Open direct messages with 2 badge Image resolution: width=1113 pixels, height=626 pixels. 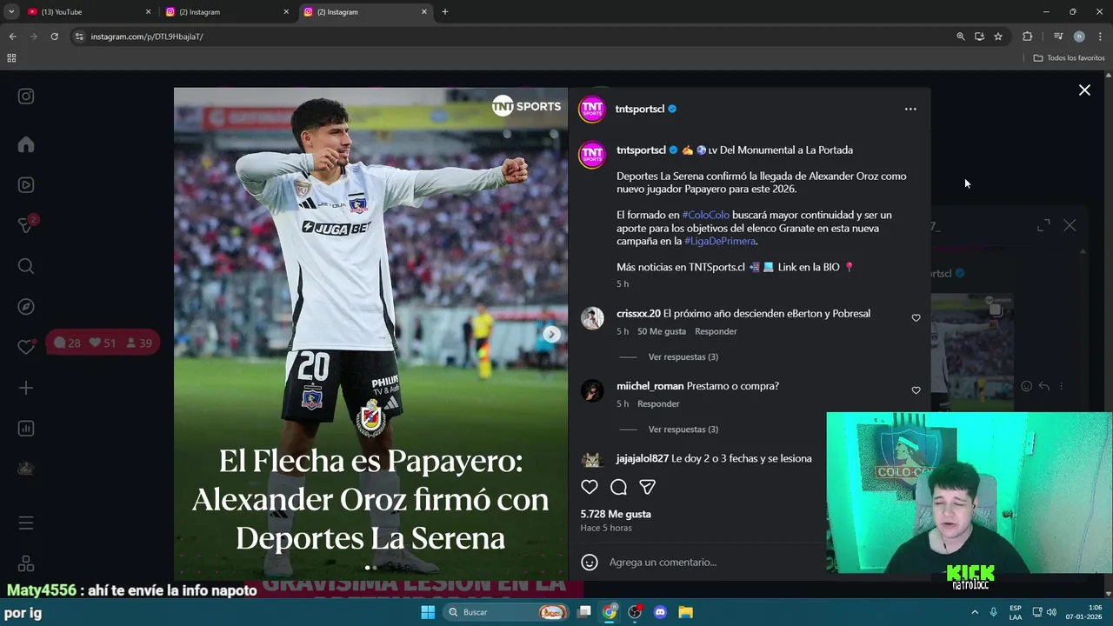[26, 224]
